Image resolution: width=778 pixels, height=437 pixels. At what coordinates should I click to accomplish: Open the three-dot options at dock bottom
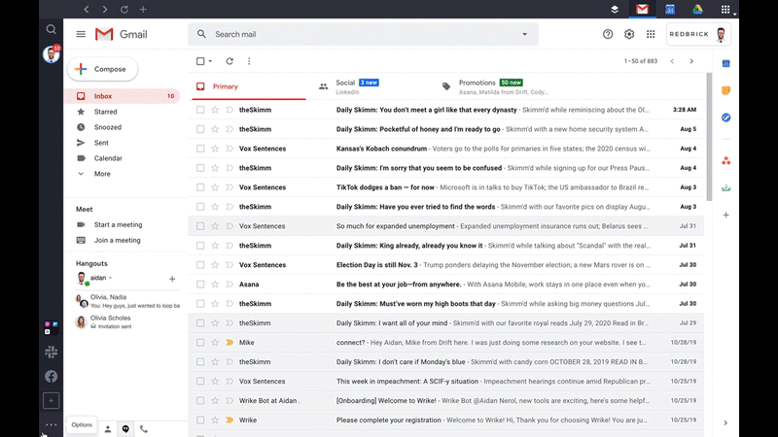pos(52,424)
